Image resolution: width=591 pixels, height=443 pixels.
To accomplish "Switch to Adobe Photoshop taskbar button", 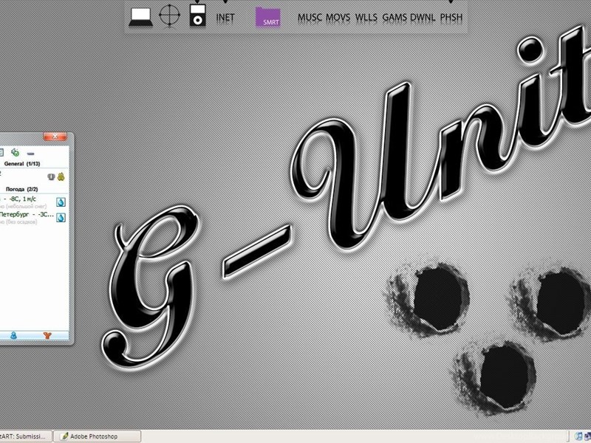I will click(98, 436).
